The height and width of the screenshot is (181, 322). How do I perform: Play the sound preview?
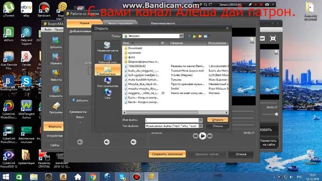(x=202, y=136)
